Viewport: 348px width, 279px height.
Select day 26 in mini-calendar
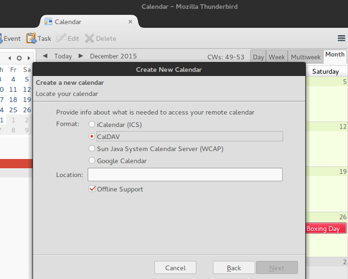pos(27,110)
